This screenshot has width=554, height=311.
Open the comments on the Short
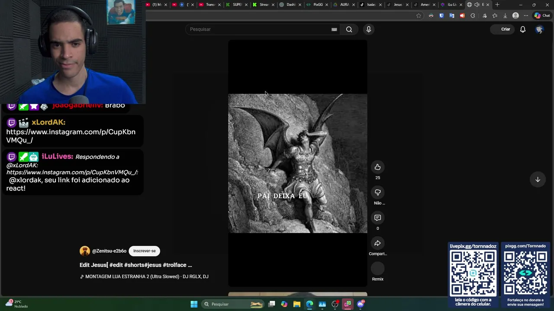pos(377,218)
